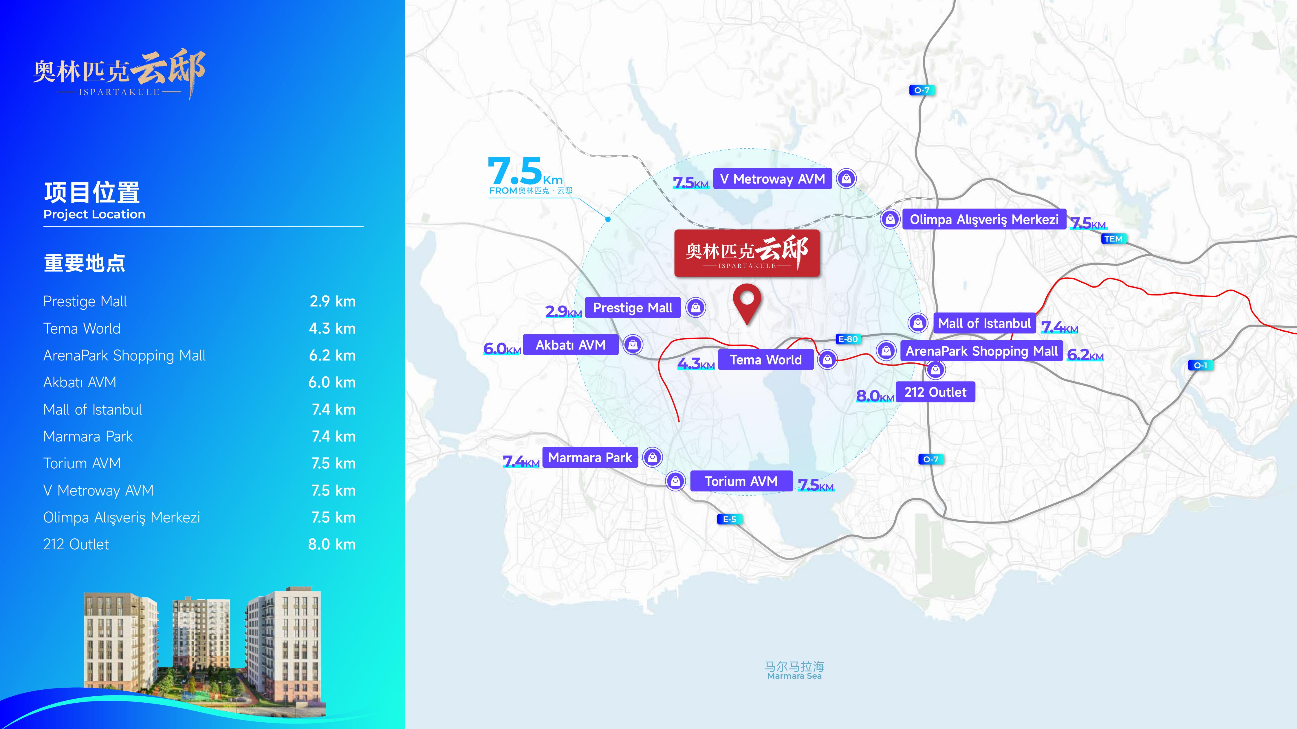This screenshot has width=1297, height=729.
Task: Click the shopping bag icon beside ArenaPark Shopping Mall
Action: [x=886, y=351]
